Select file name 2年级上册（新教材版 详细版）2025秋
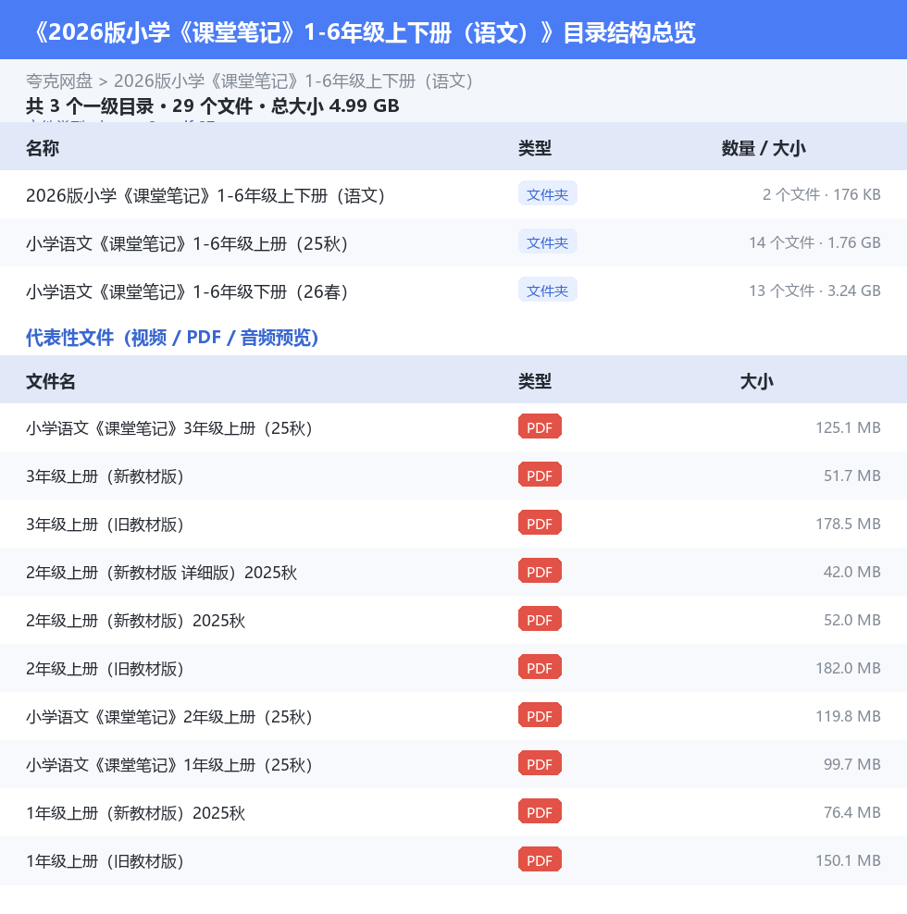Image resolution: width=907 pixels, height=914 pixels. click(162, 573)
